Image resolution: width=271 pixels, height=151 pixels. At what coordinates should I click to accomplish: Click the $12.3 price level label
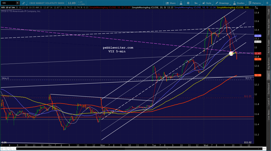(x=248, y=78)
